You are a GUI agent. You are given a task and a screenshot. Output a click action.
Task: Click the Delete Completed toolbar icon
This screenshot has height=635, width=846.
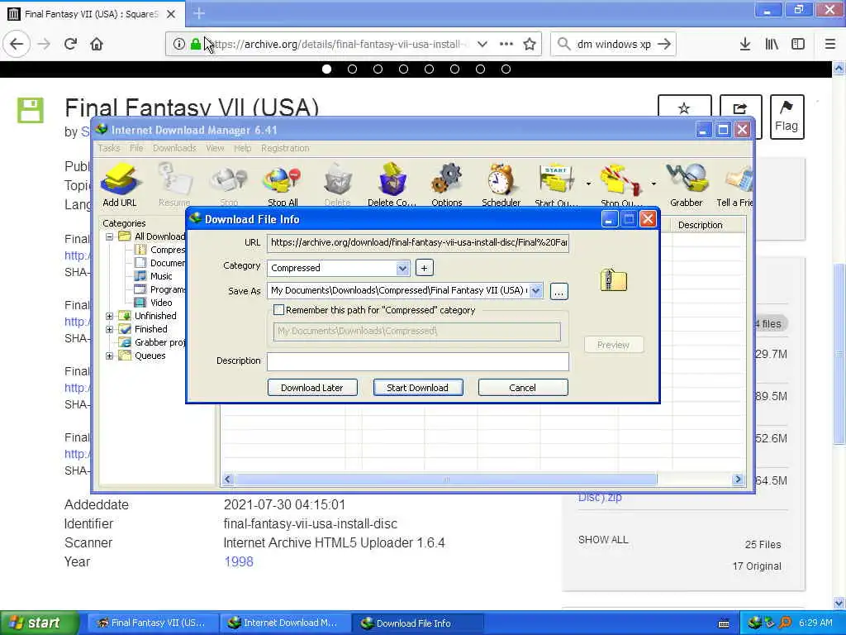point(392,185)
